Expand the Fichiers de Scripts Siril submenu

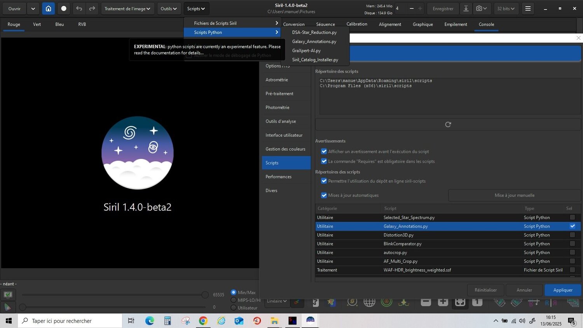point(232,23)
